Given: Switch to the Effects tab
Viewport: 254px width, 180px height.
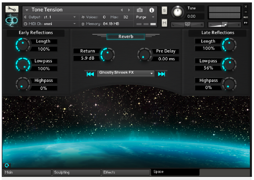Looking at the screenshot, I should coord(126,172).
